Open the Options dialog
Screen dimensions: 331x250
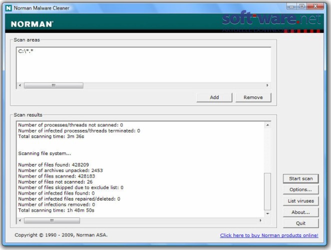click(x=300, y=189)
